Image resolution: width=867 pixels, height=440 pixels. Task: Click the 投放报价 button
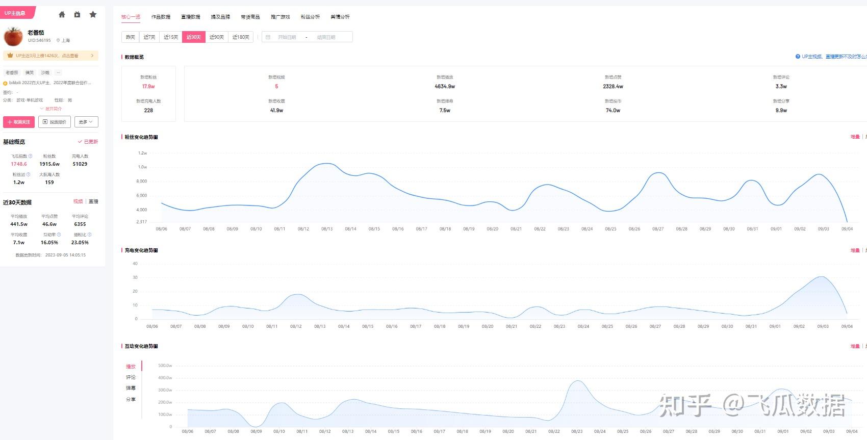point(55,122)
